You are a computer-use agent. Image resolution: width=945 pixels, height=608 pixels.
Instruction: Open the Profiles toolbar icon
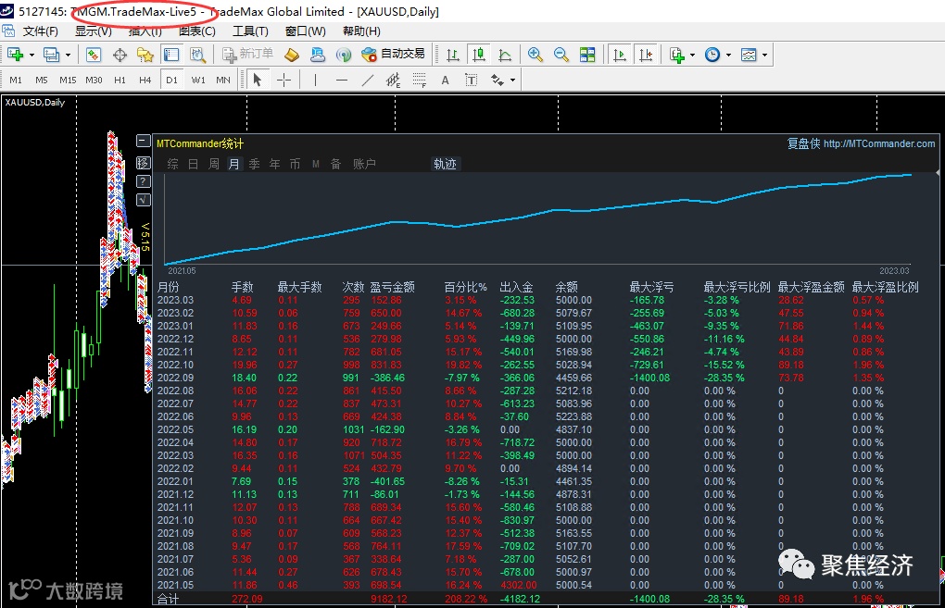pyautogui.click(x=51, y=55)
